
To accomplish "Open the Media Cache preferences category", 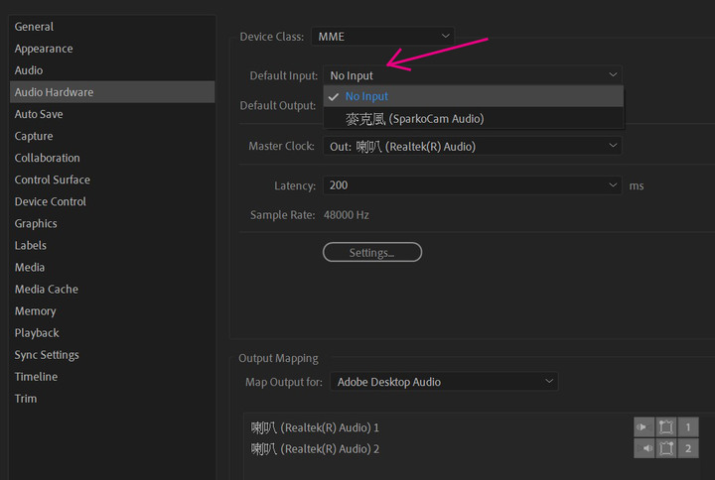I will pos(46,290).
